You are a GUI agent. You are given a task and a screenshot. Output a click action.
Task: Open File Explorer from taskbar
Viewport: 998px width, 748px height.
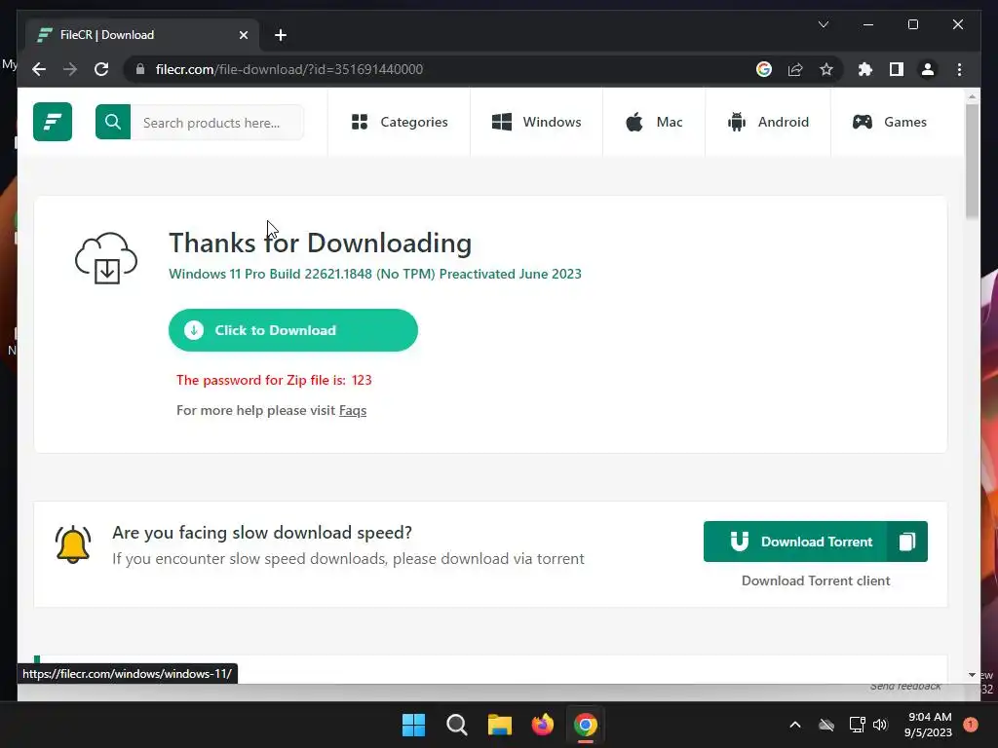500,725
